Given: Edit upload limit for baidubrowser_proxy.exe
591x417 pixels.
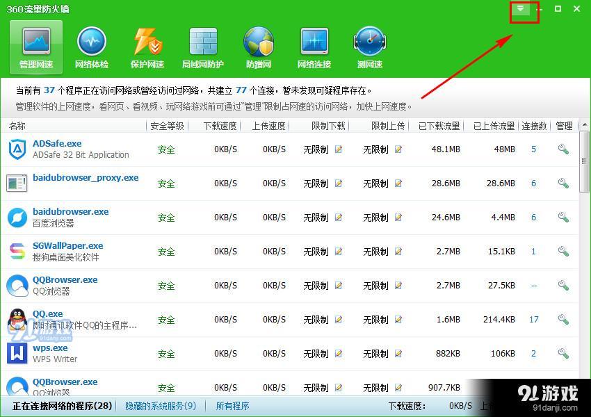Looking at the screenshot, I should click(398, 183).
